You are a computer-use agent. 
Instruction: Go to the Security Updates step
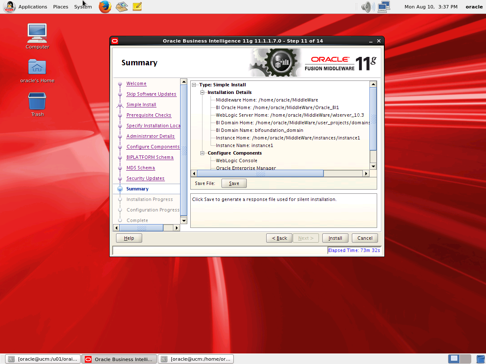146,178
